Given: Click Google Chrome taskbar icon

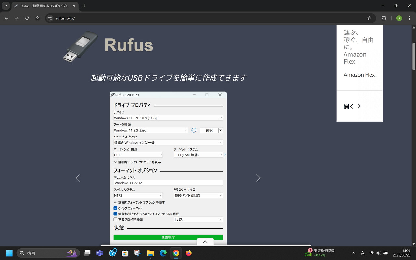Looking at the screenshot, I should click(x=176, y=253).
